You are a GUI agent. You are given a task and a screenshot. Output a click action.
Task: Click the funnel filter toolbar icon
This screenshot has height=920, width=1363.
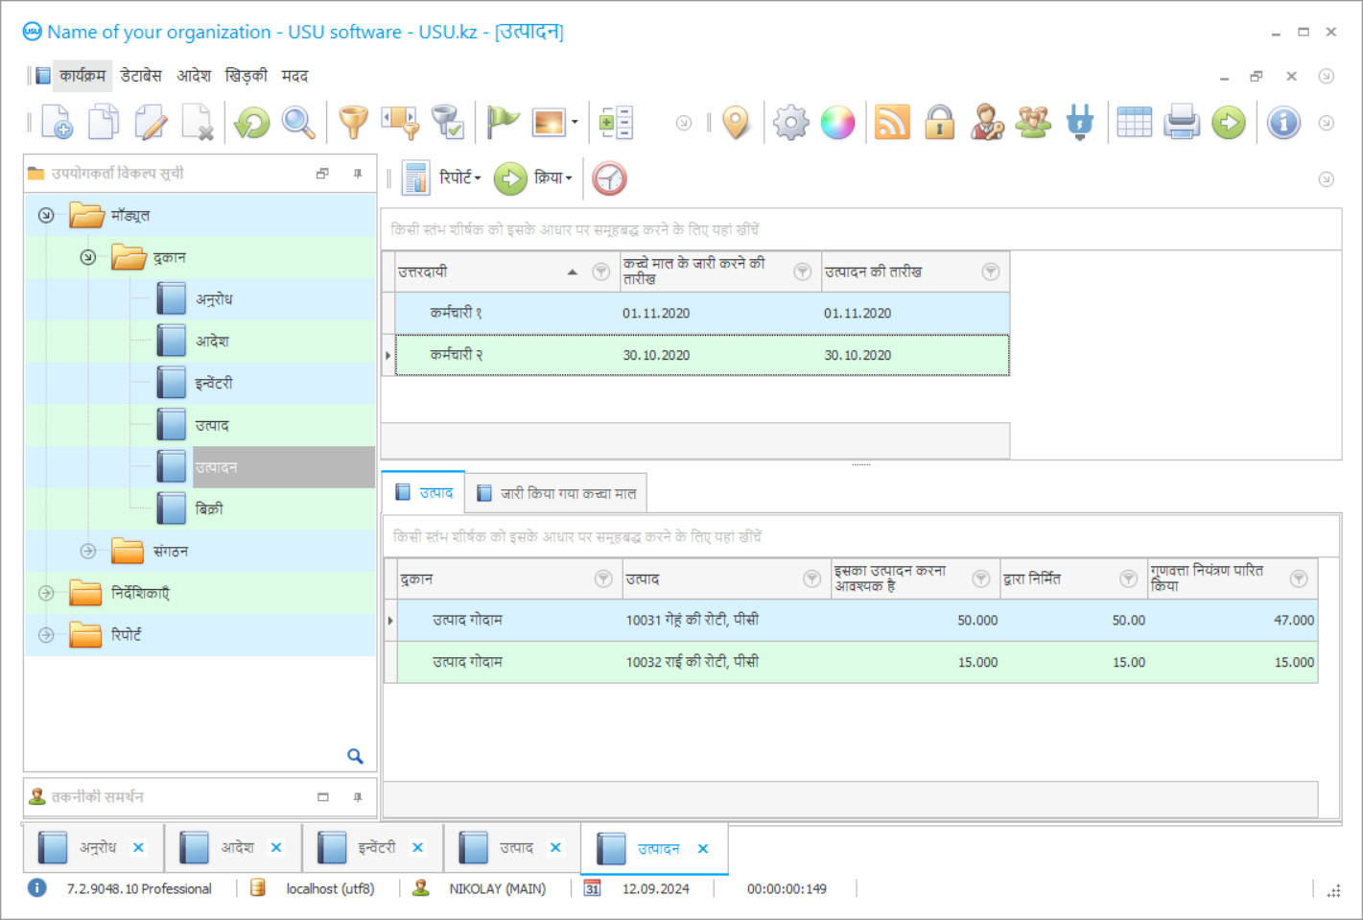tap(353, 123)
